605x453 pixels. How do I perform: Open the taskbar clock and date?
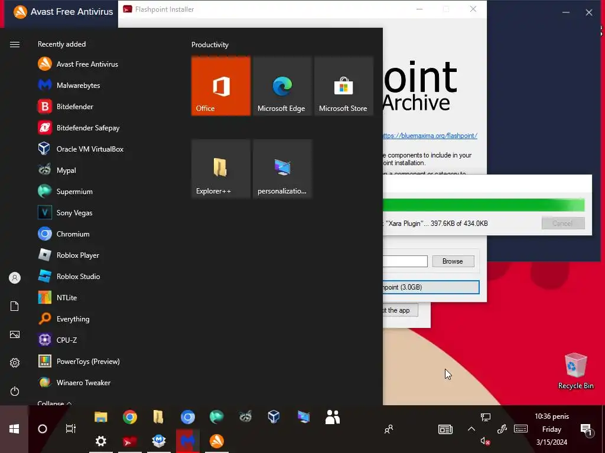(x=551, y=429)
